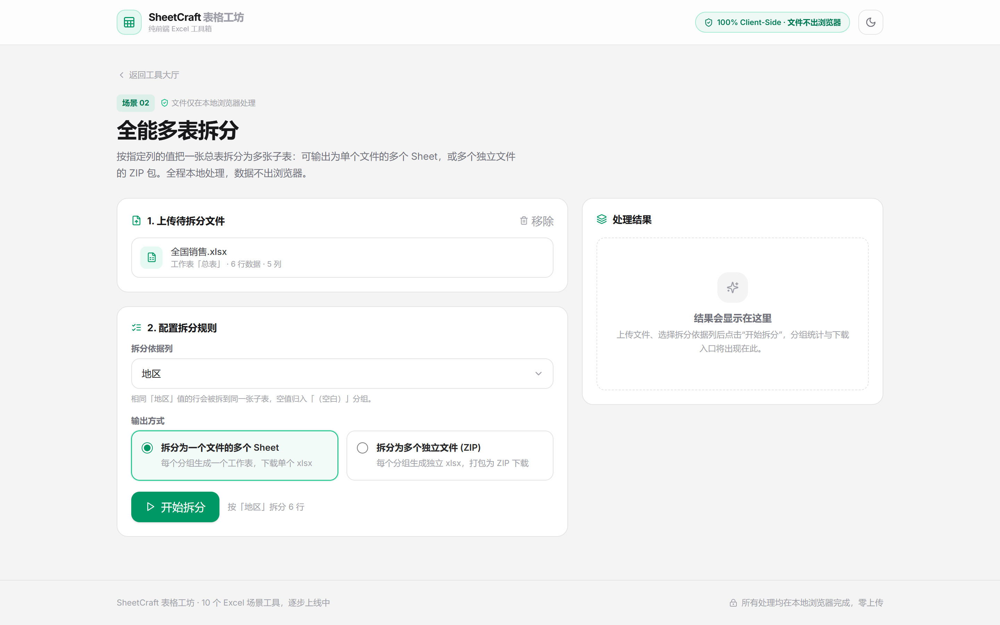The image size is (1000, 625).
Task: Open the 拆分依据列 dropdown showing 地区
Action: click(x=342, y=374)
